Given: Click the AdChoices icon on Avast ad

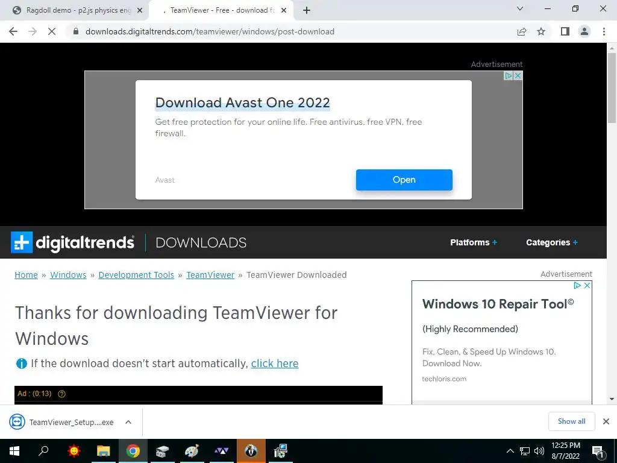Looking at the screenshot, I should point(509,75).
